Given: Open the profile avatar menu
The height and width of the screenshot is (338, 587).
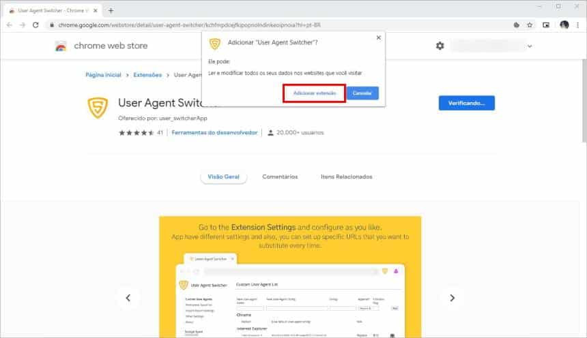Looking at the screenshot, I should 564,25.
